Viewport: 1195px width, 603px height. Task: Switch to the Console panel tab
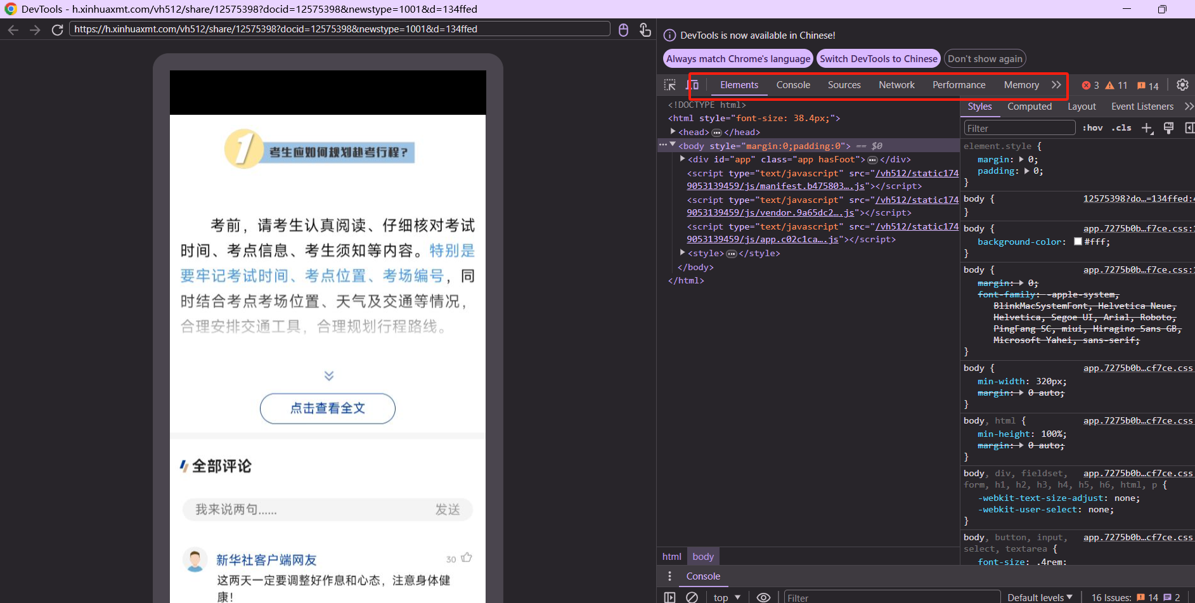[793, 84]
